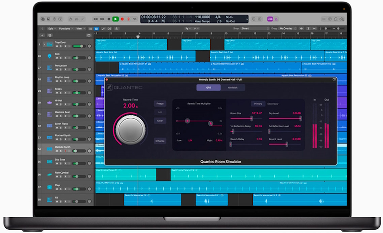Switch to the QRS tab in Quantec
Image resolution: width=383 pixels, height=233 pixels.
point(209,88)
